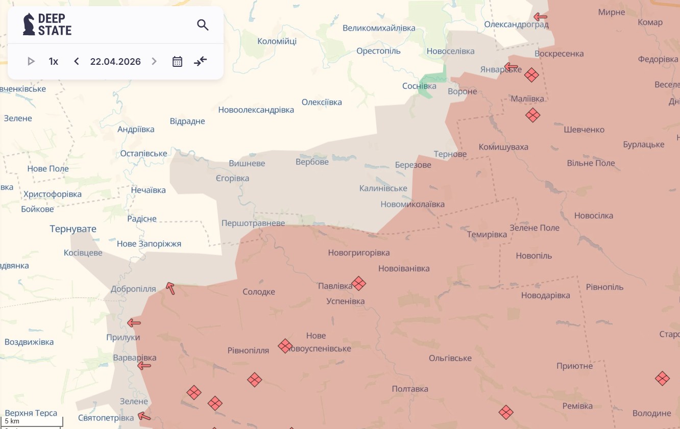Select the unit marker next to Павлівка
Image resolution: width=680 pixels, height=429 pixels.
(358, 284)
